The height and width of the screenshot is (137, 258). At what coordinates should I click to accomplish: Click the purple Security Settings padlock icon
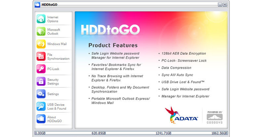(x=41, y=81)
